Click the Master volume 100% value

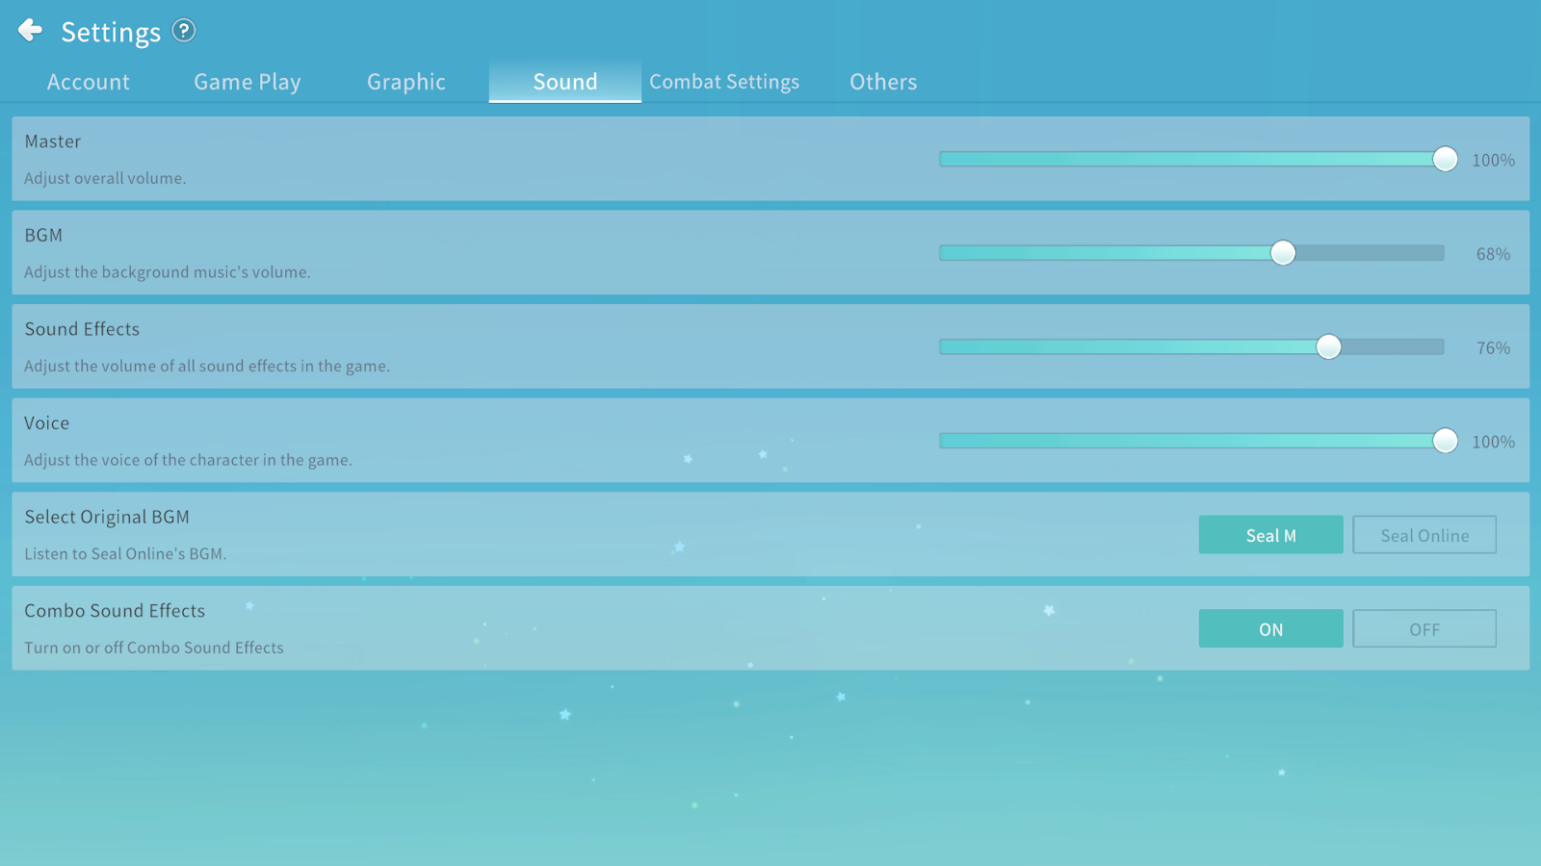click(1493, 161)
